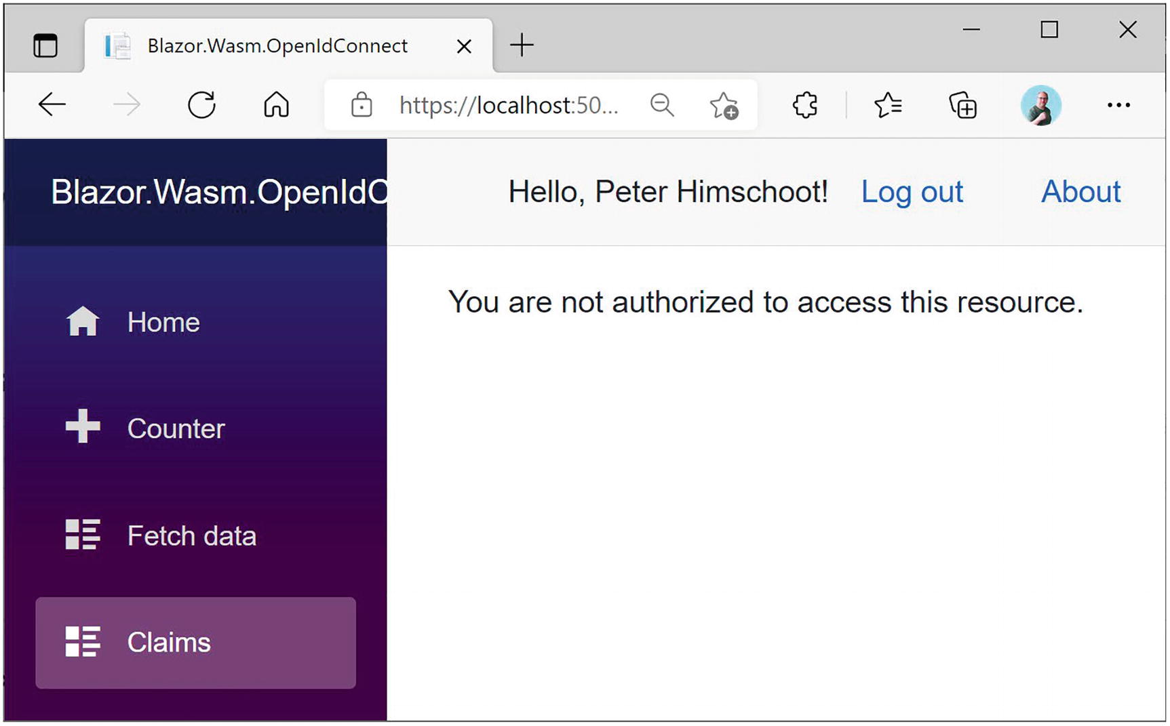Click the browser back arrow button
The width and height of the screenshot is (1170, 726).
click(x=52, y=105)
